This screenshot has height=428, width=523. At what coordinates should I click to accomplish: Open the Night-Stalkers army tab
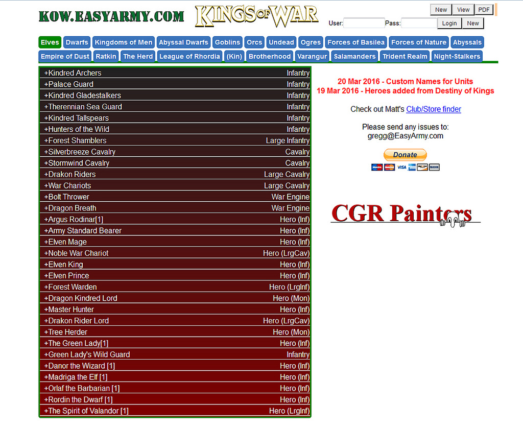(x=457, y=56)
